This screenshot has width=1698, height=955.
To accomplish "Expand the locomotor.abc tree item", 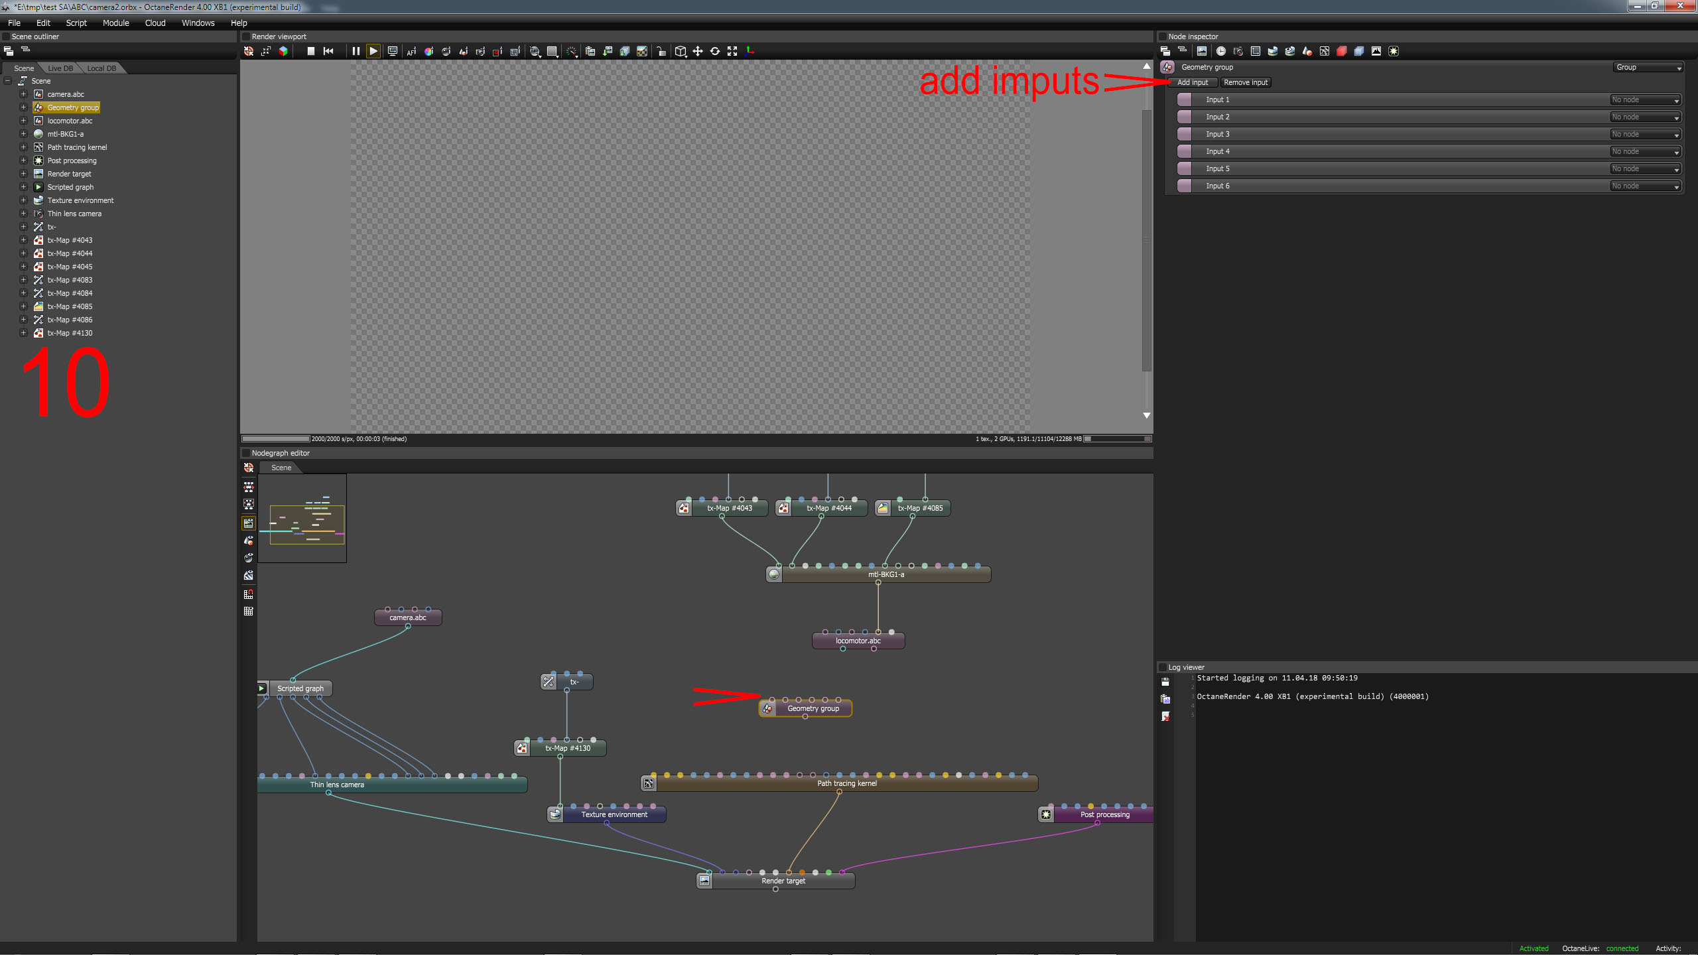I will click(x=23, y=121).
